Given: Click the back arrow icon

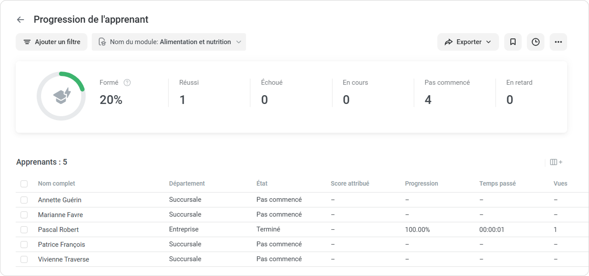Looking at the screenshot, I should (x=20, y=20).
